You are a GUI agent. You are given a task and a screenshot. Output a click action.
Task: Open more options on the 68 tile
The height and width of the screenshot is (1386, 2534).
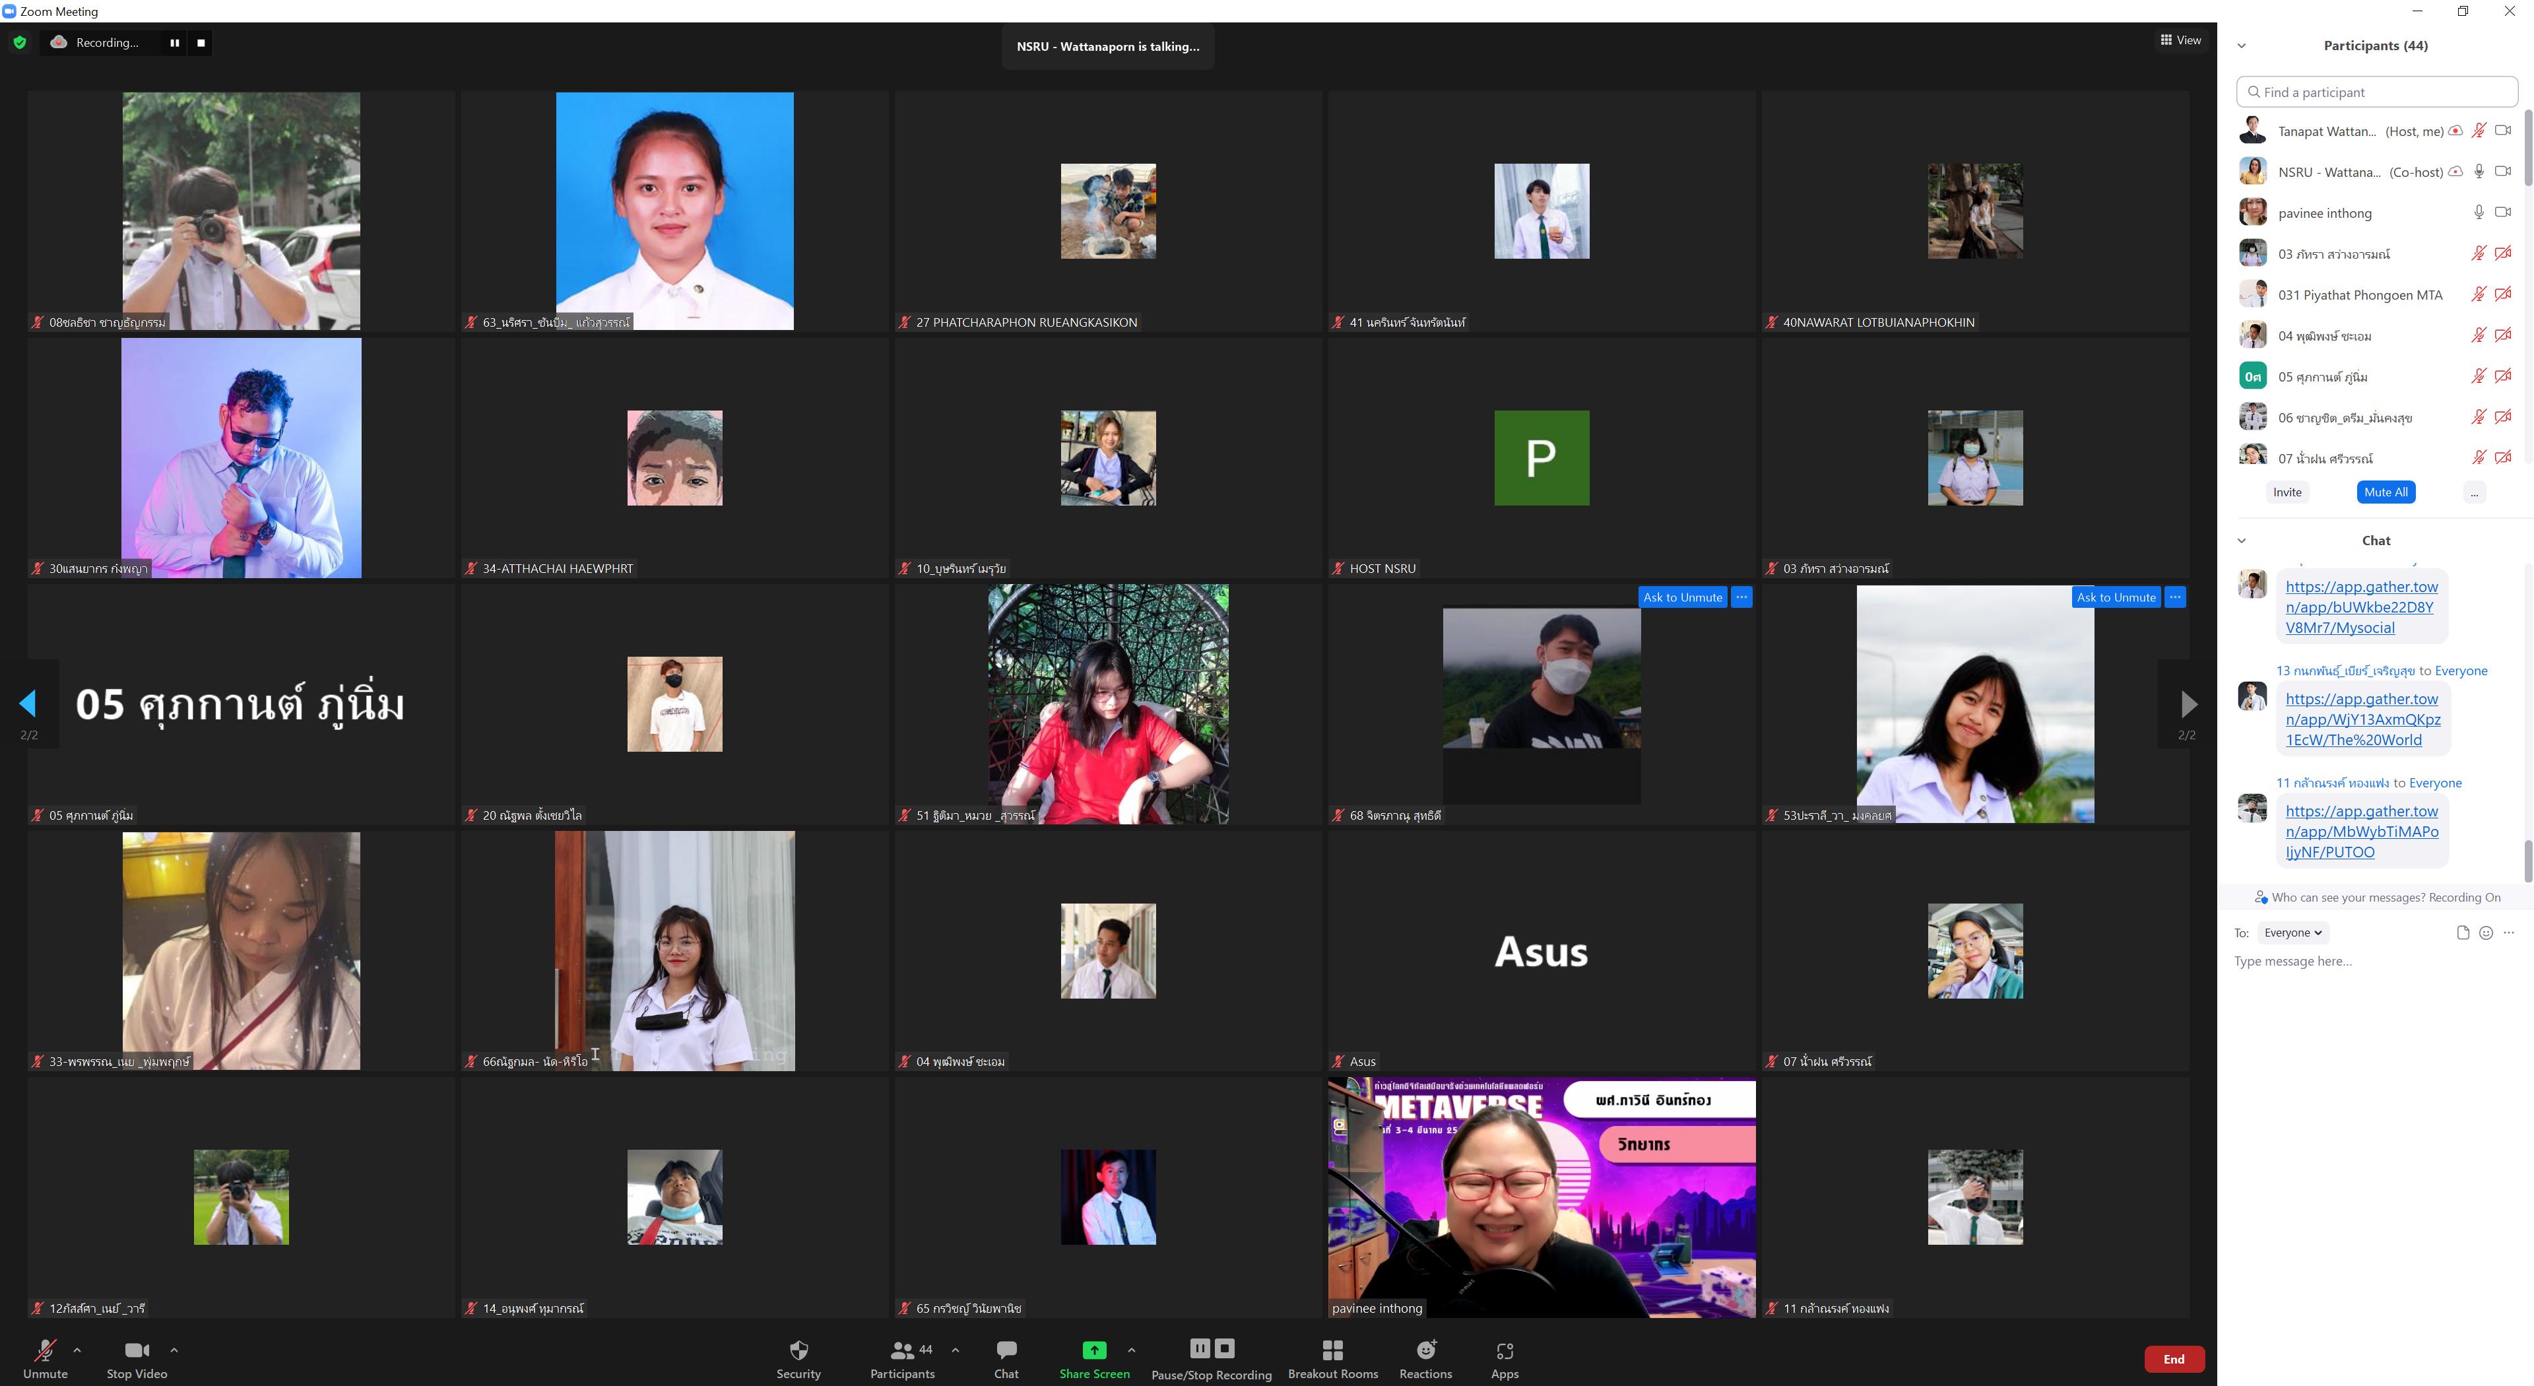(x=1741, y=597)
